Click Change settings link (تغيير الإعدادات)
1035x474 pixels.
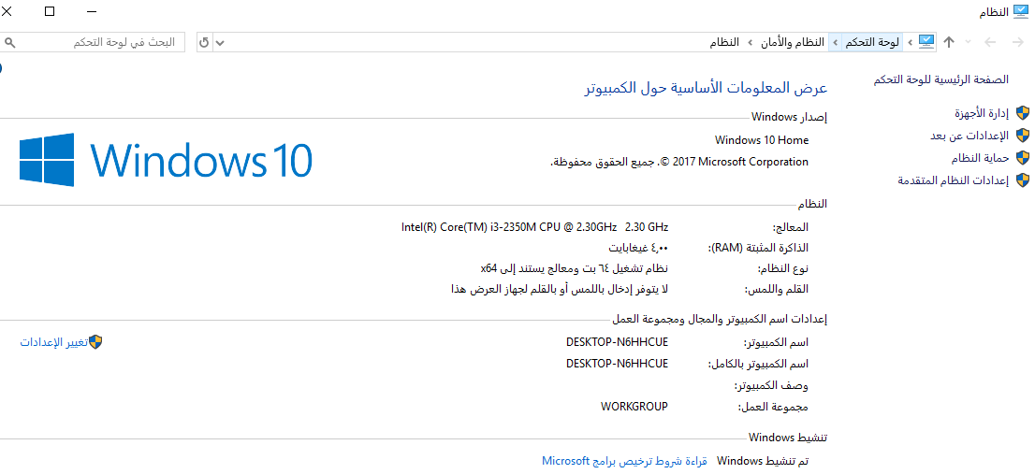(53, 342)
